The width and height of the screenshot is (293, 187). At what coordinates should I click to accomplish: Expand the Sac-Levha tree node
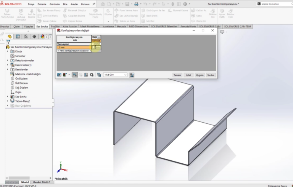[x=7, y=97]
